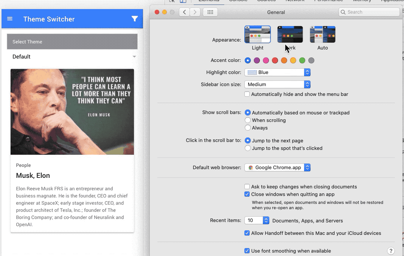Click the help question mark button

point(391,251)
